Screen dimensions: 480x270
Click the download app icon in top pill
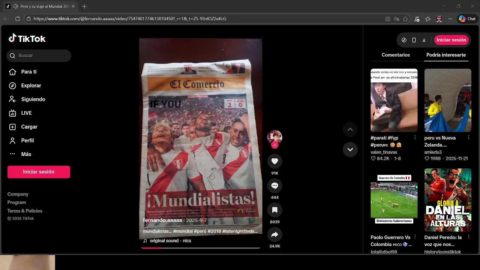424,40
